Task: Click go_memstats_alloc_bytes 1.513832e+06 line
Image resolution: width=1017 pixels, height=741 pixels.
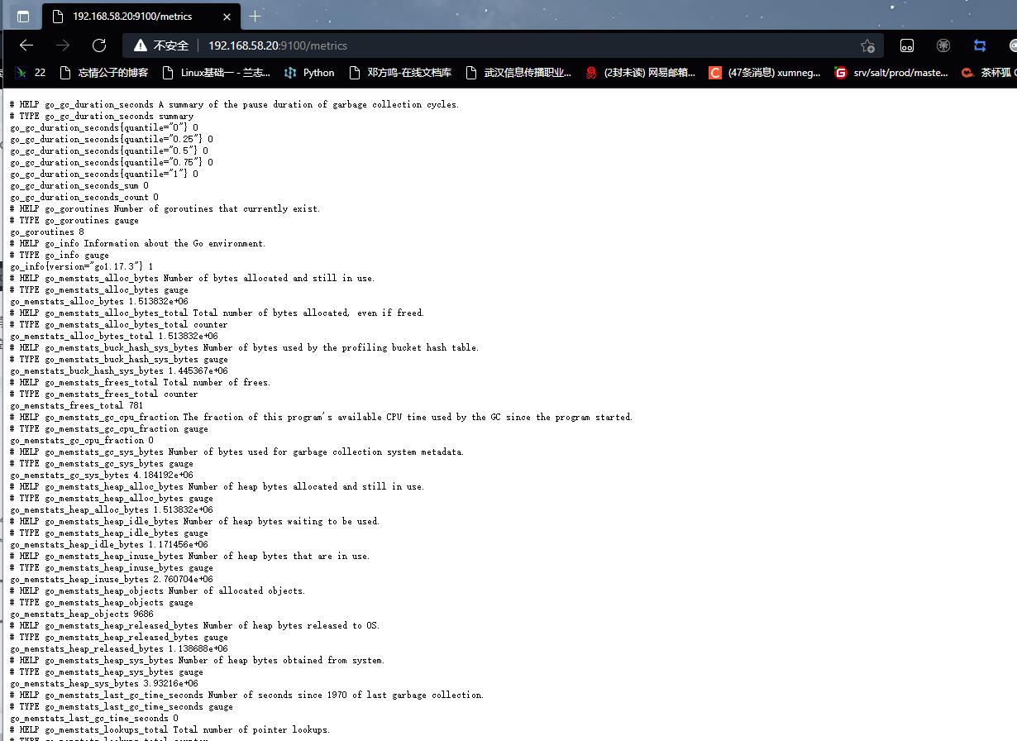Action: 99,302
